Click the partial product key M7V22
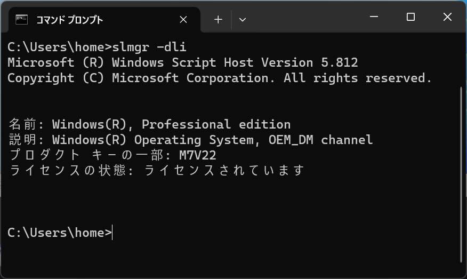467x279 pixels. pos(198,155)
